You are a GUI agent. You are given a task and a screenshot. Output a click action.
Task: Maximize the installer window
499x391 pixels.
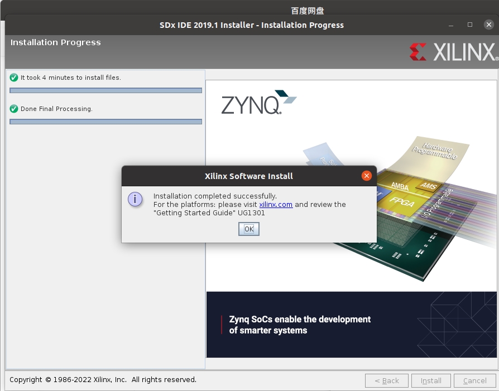coord(469,25)
